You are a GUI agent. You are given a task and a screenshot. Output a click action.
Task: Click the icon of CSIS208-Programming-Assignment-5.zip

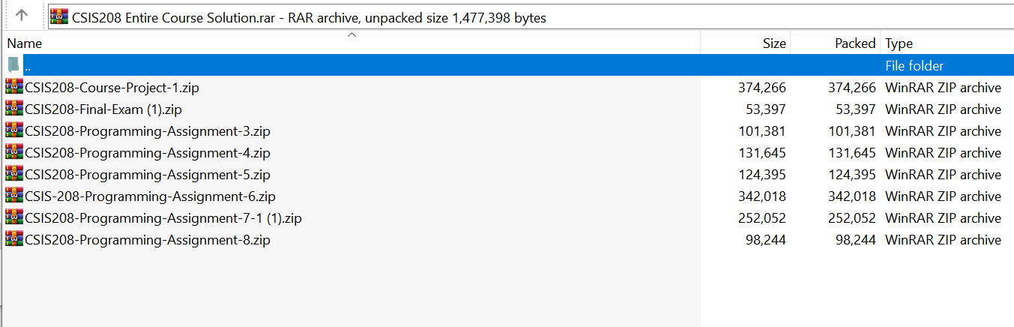(14, 174)
